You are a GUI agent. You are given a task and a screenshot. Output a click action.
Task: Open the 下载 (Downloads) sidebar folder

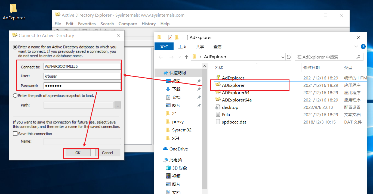coord(173,89)
